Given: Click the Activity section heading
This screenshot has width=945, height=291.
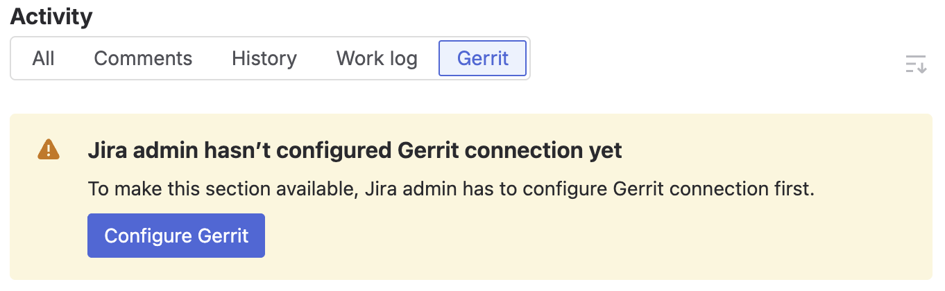Looking at the screenshot, I should [51, 17].
